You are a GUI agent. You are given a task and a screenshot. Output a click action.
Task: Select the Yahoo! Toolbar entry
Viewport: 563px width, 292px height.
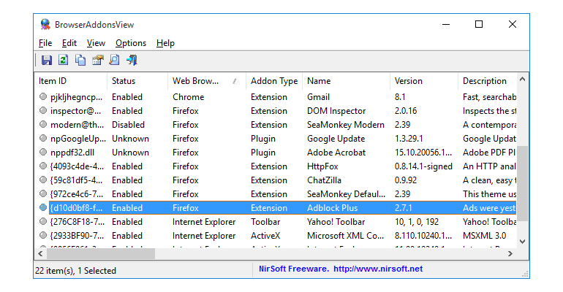point(338,222)
